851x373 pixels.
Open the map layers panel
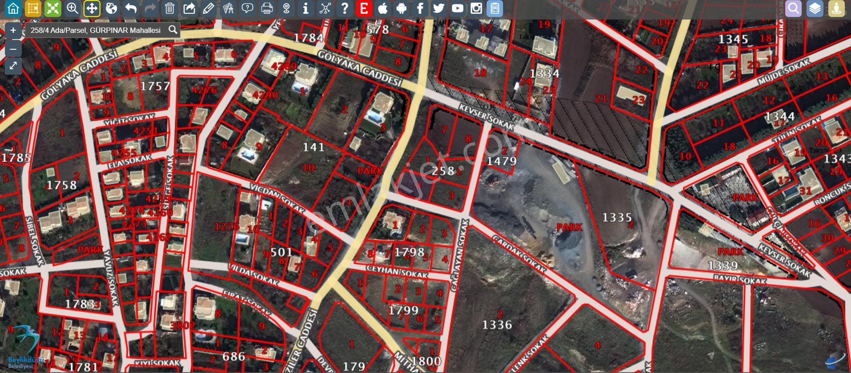tap(815, 8)
